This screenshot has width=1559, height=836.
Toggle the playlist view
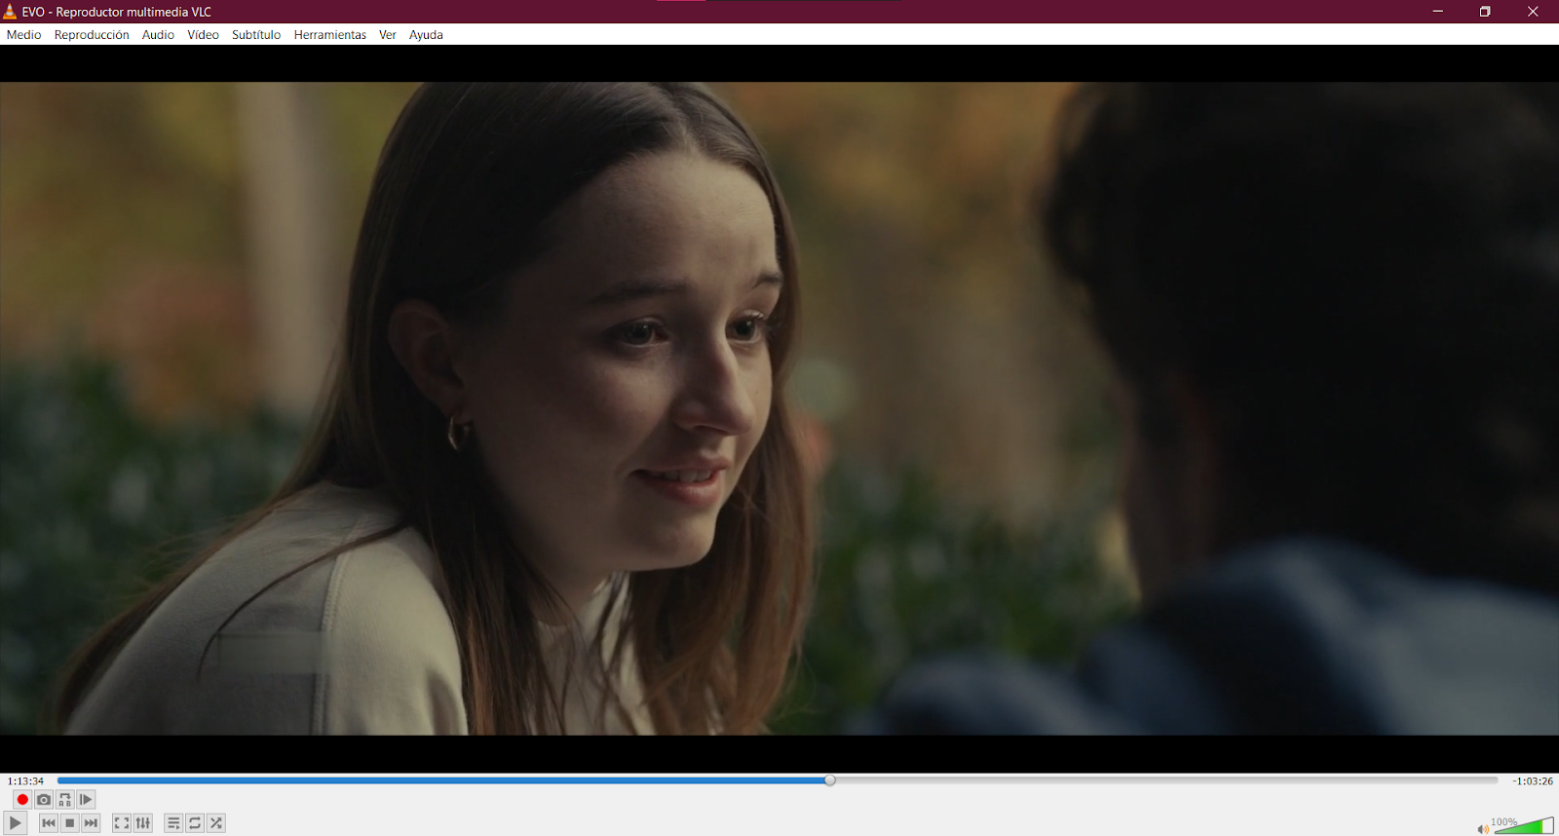pyautogui.click(x=173, y=823)
